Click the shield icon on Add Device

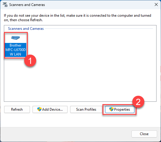pos(39,109)
